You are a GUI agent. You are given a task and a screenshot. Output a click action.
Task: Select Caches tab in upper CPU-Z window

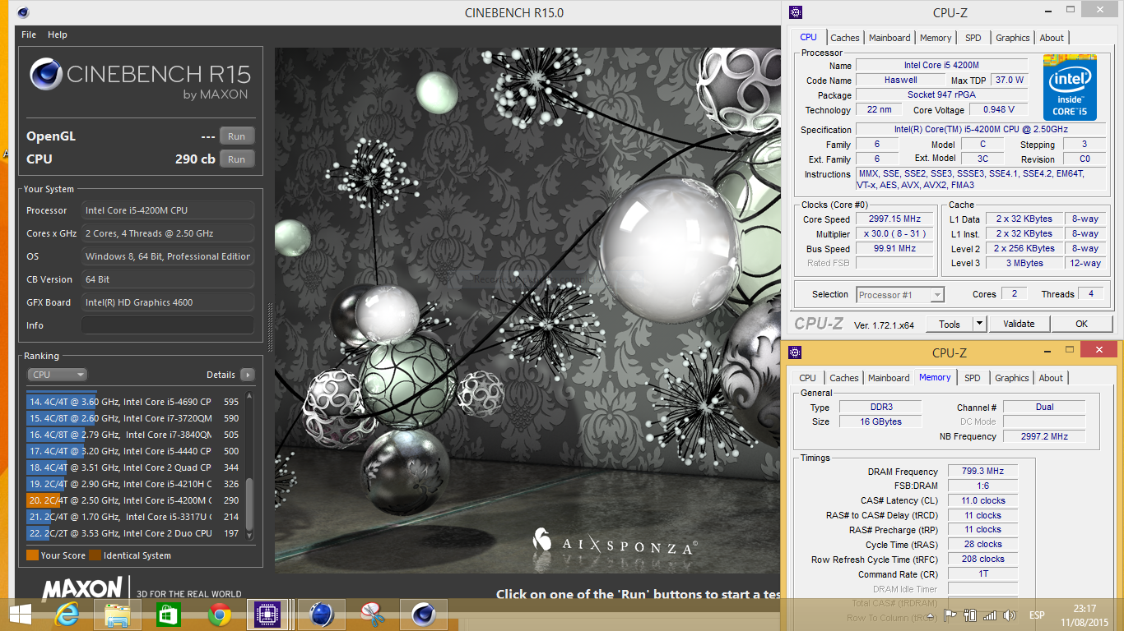click(x=845, y=38)
